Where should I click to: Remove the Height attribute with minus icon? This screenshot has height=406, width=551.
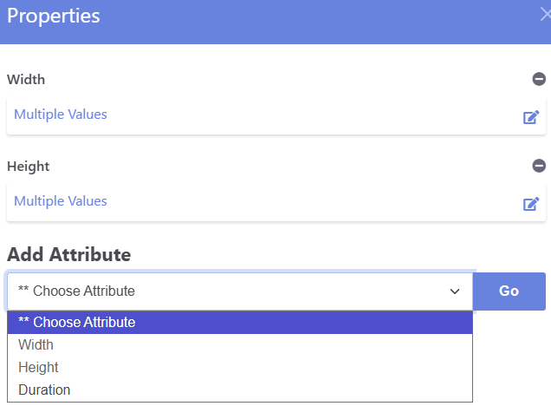pos(539,166)
